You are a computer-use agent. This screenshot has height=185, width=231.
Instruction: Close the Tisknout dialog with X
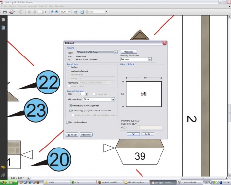(164, 43)
